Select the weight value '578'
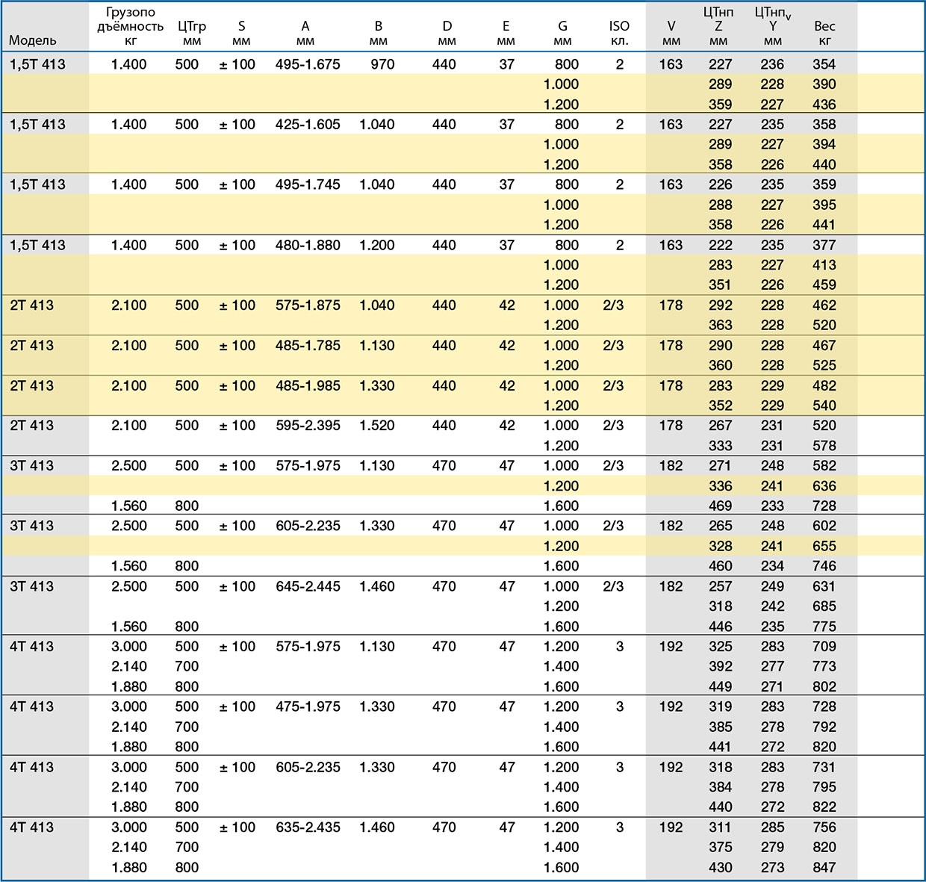 824,446
